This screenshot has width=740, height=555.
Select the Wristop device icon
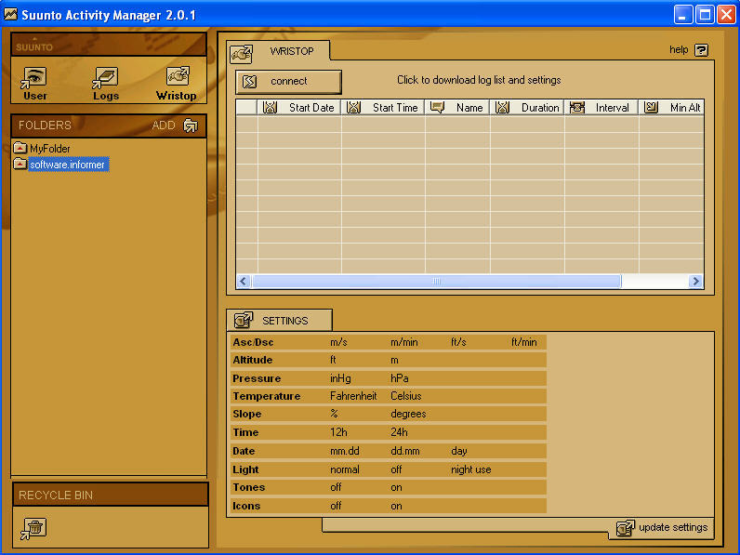click(x=177, y=78)
